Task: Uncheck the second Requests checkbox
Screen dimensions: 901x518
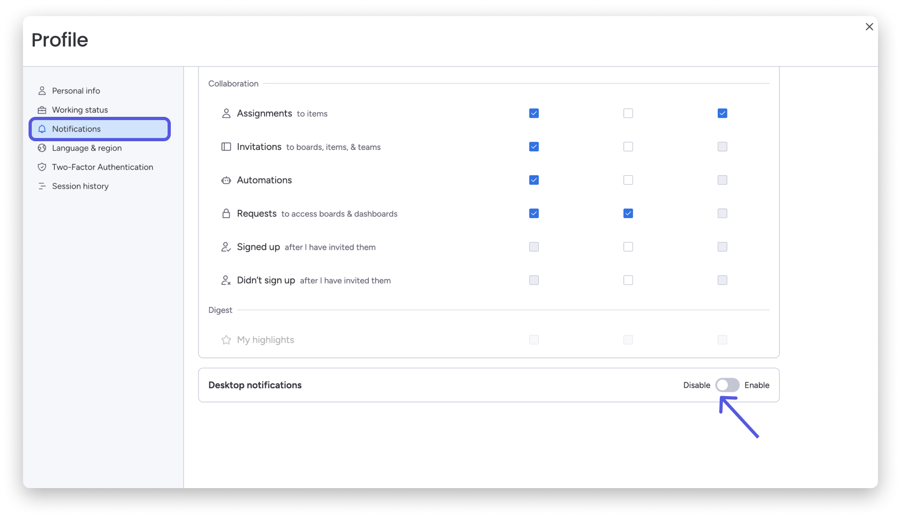Action: coord(628,213)
